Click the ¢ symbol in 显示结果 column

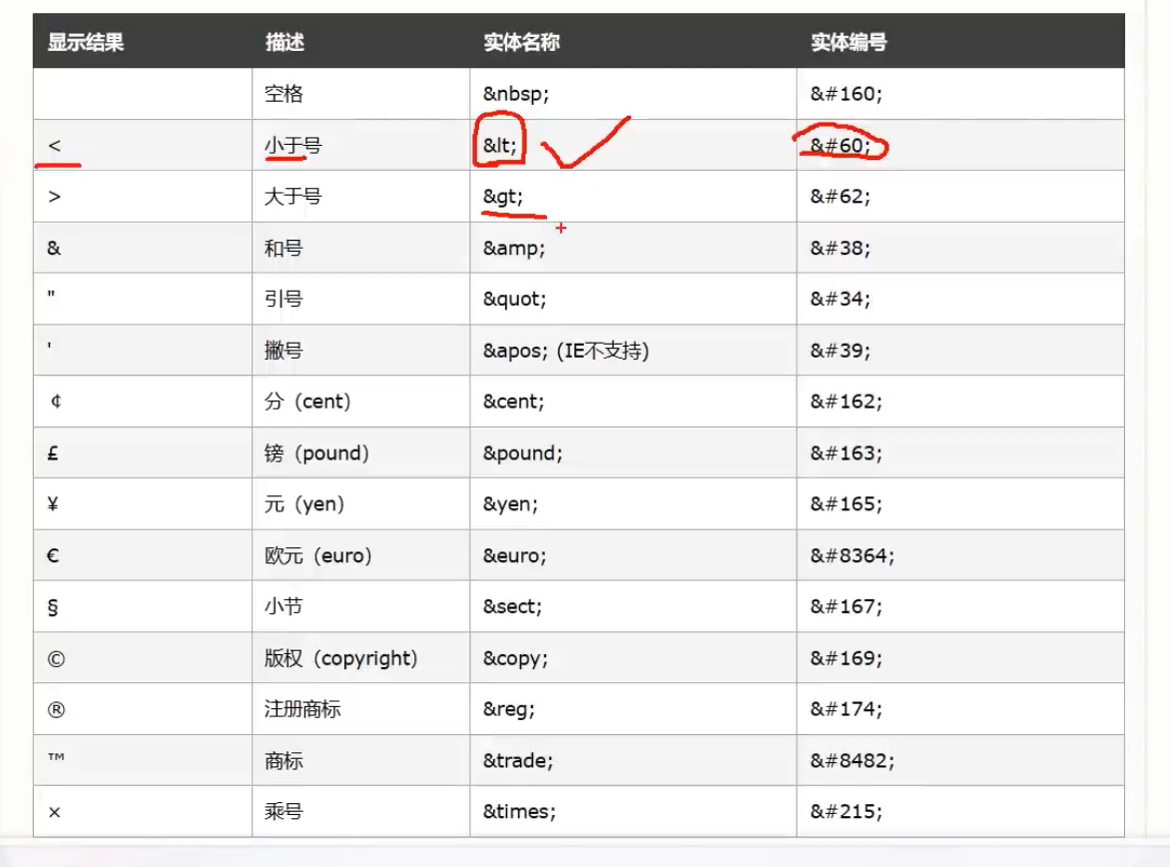55,402
